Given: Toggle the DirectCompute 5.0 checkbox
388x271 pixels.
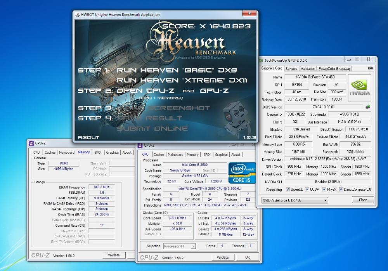Looking at the screenshot, I should [x=341, y=189].
